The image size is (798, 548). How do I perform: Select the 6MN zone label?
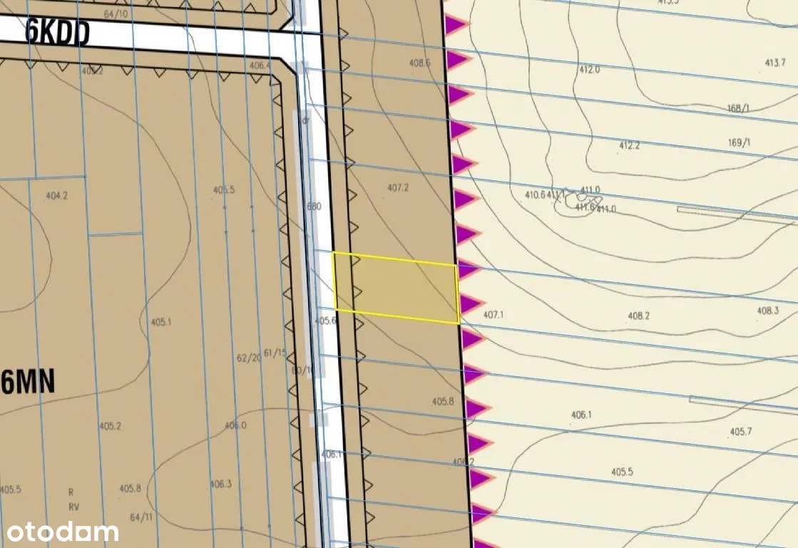tap(28, 383)
